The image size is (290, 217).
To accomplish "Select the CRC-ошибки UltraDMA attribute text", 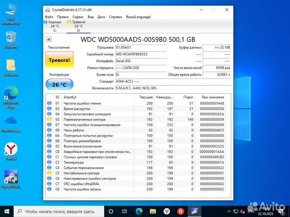I will [x=81, y=184].
